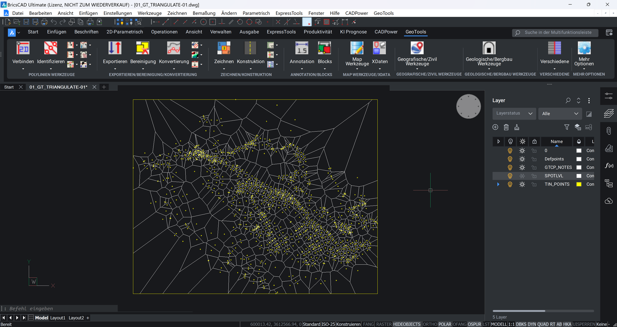Image resolution: width=617 pixels, height=327 pixels.
Task: Open the Layerstatus dropdown
Action: coord(514,113)
